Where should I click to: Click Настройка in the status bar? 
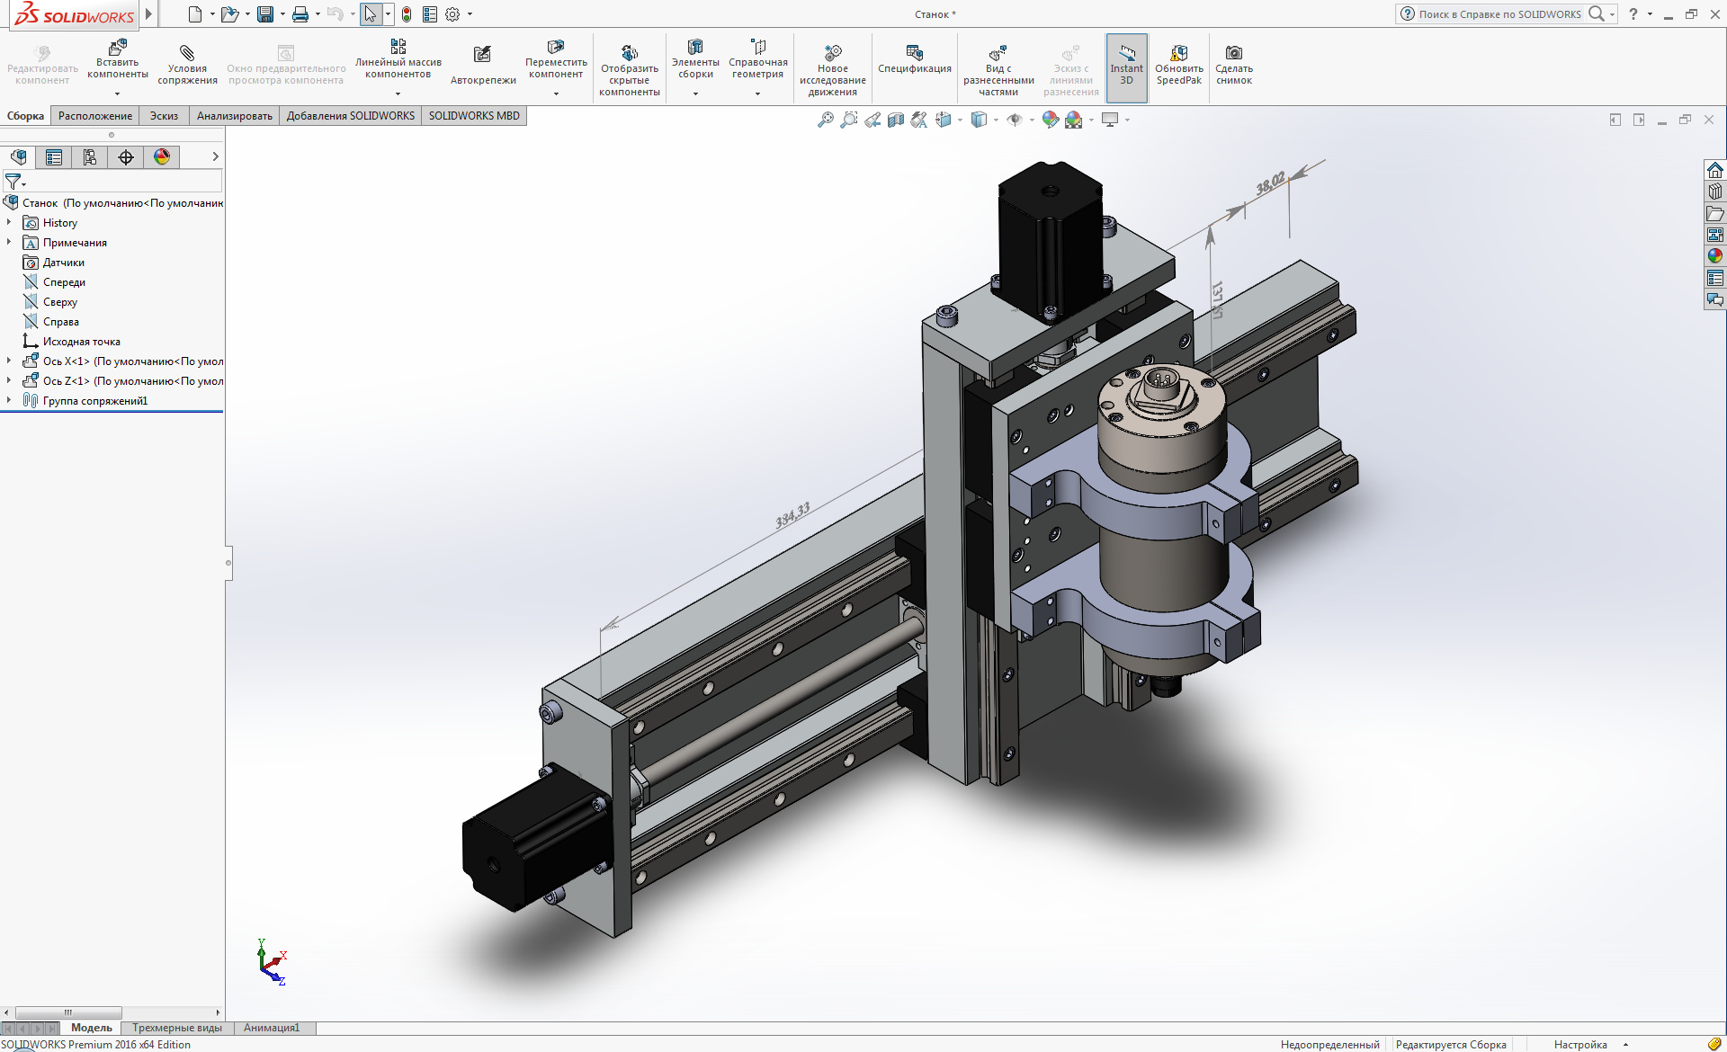[1579, 1044]
